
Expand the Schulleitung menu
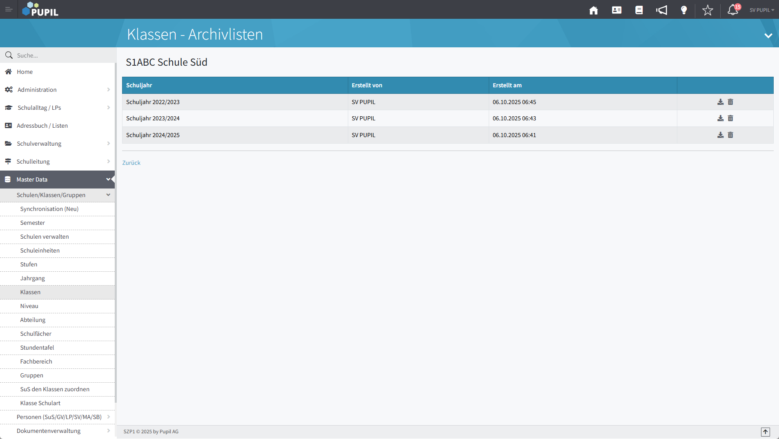coord(58,162)
